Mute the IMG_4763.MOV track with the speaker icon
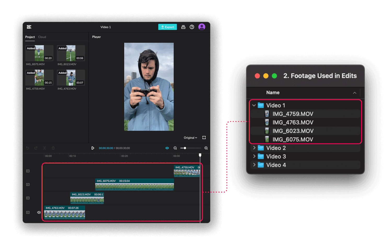 [39, 212]
